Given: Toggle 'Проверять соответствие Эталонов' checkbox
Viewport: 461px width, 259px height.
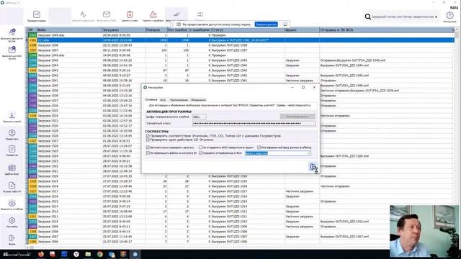Looking at the screenshot, I should (148, 136).
